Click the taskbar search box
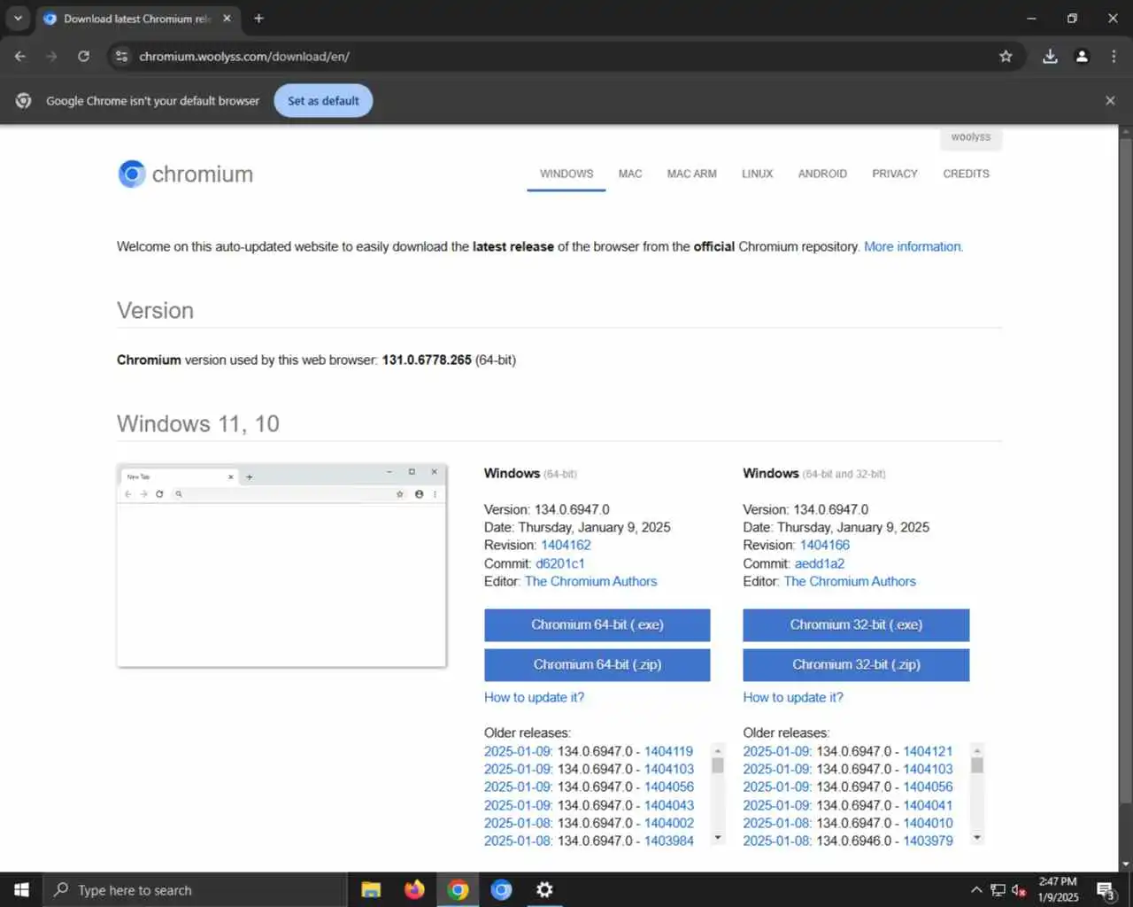This screenshot has height=907, width=1133. point(195,889)
